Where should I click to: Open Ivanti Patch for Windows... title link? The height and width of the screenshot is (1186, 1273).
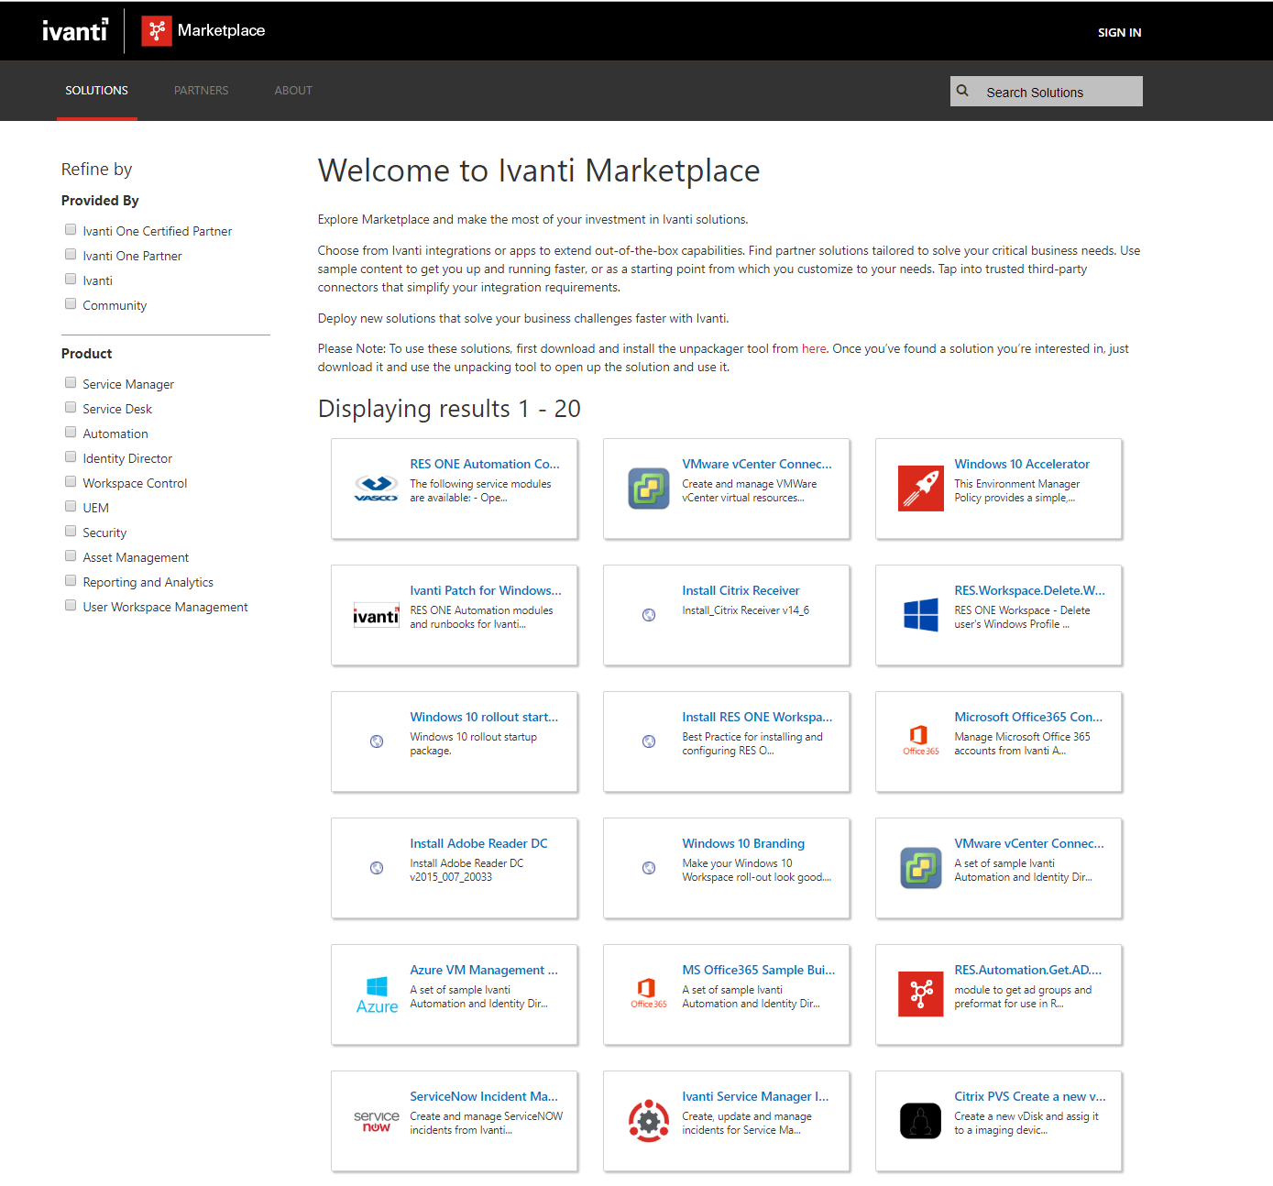[486, 590]
